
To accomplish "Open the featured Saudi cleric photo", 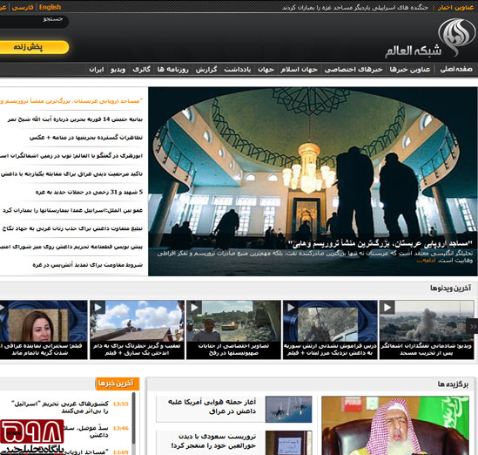I will [395, 425].
